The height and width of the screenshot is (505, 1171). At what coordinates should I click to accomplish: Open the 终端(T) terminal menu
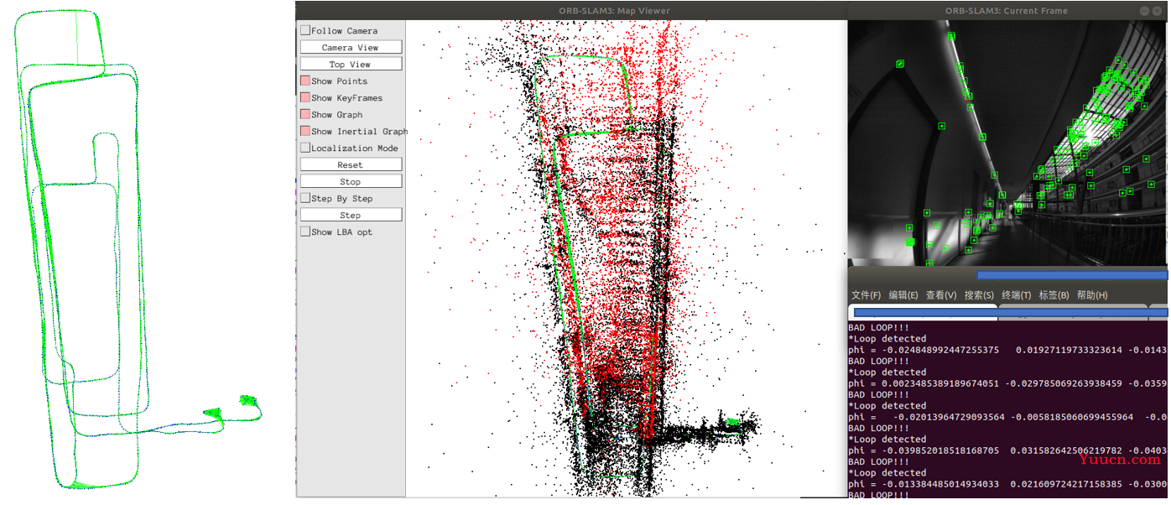[1017, 295]
